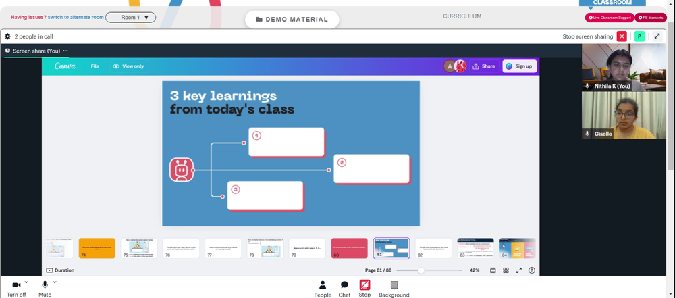This screenshot has width=675, height=298.
Task: Select slide thumbnail 77
Action: coord(223,249)
